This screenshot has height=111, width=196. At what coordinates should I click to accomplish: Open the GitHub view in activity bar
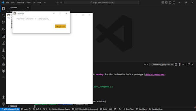[3, 50]
